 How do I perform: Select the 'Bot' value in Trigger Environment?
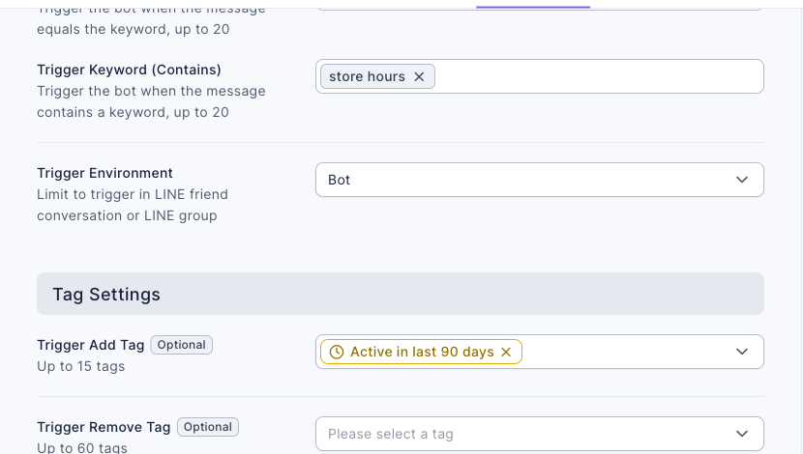339,180
